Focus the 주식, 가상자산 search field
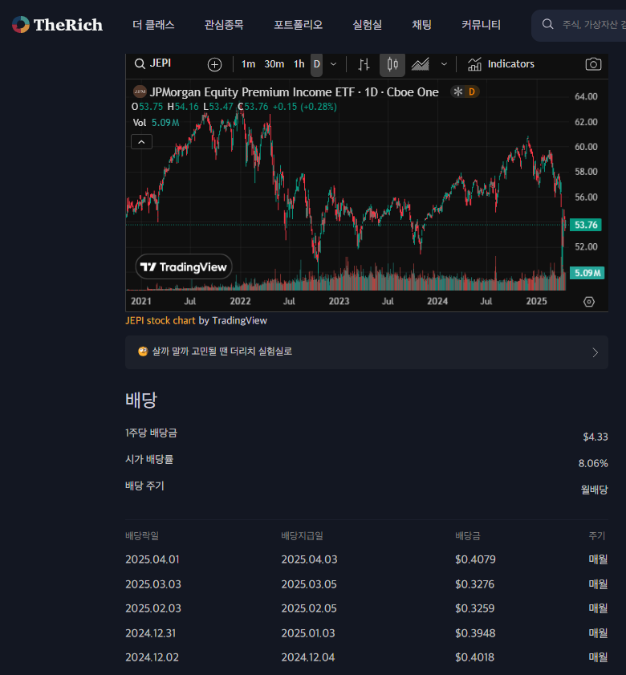The image size is (626, 675). [x=593, y=25]
